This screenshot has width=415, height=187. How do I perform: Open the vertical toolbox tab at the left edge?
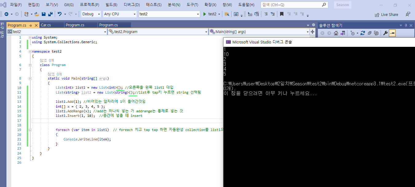tap(2, 30)
